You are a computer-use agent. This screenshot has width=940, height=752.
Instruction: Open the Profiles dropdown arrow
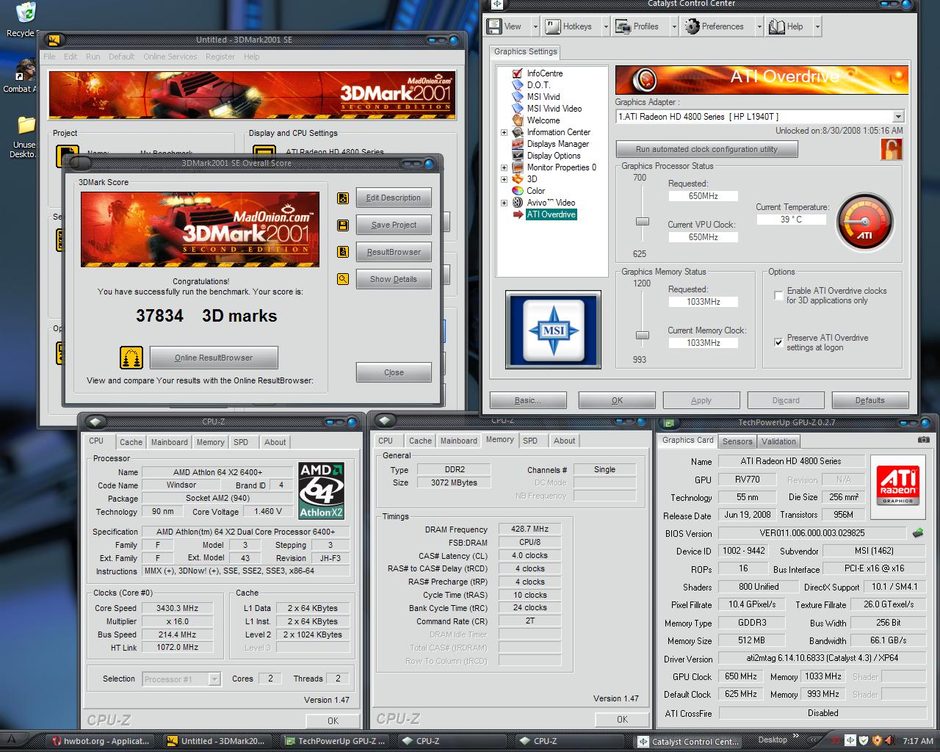coord(673,26)
